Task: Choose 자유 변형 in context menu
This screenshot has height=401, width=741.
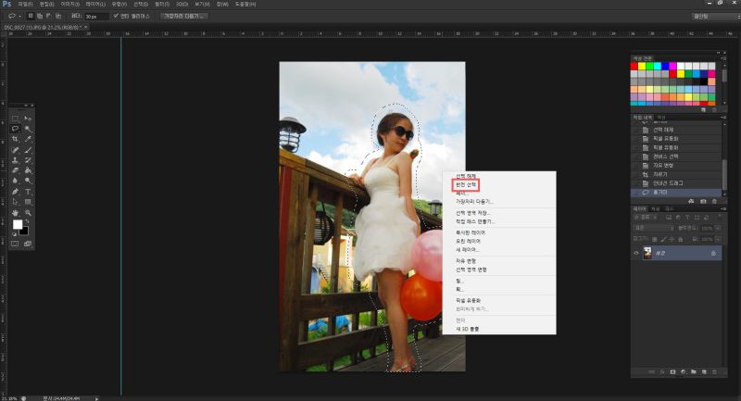Action: (466, 261)
